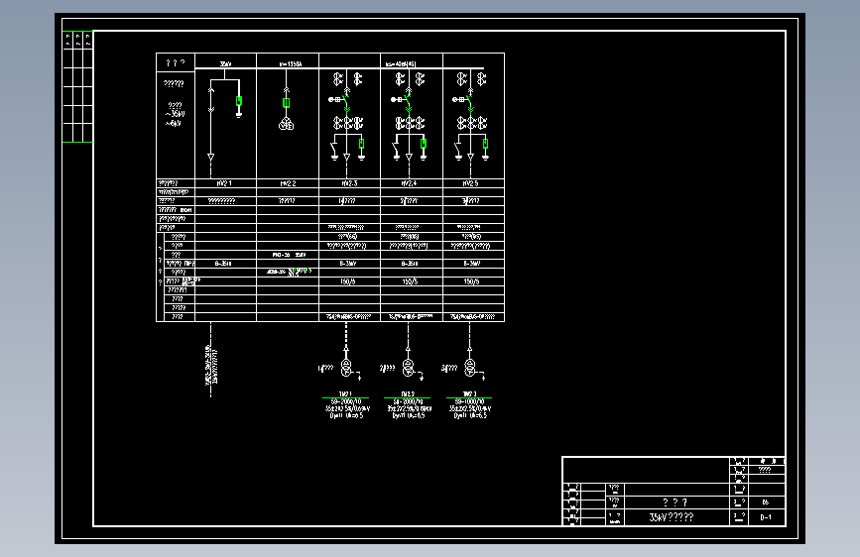Pick the green arrester symbol in HV2.4 column
Viewport: 860px width, 557px height.
pos(424,144)
